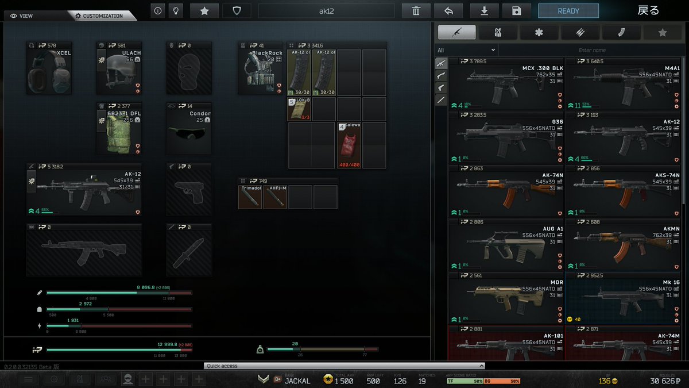Click the weapon list vertical scrollbar
This screenshot has height=388, width=689.
683,132
